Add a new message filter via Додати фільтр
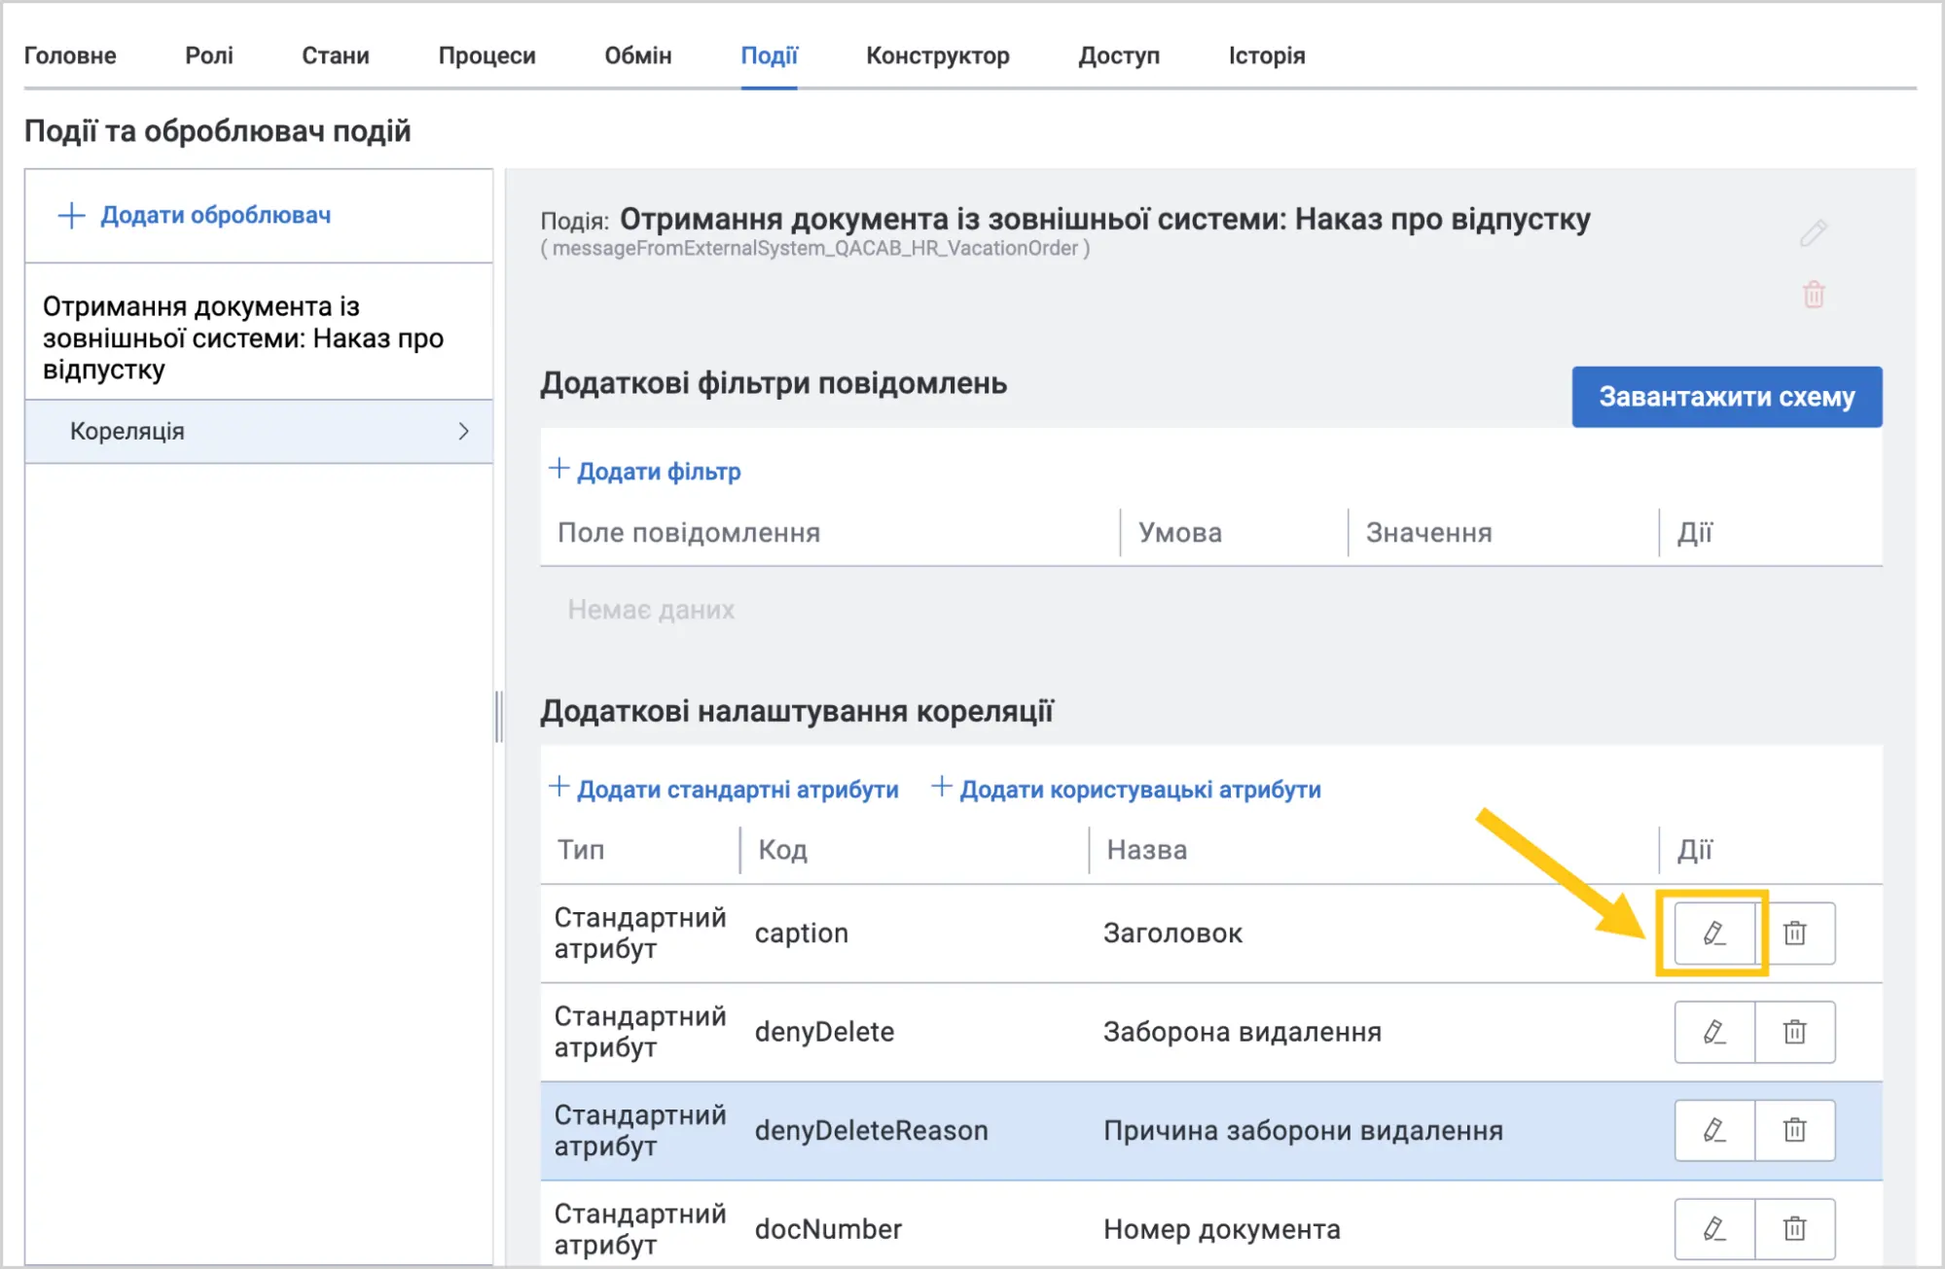The image size is (1945, 1270). pos(645,472)
